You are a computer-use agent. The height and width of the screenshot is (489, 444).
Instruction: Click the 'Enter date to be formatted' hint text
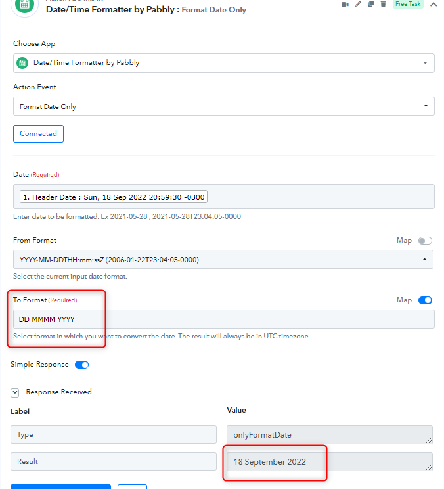click(x=127, y=216)
